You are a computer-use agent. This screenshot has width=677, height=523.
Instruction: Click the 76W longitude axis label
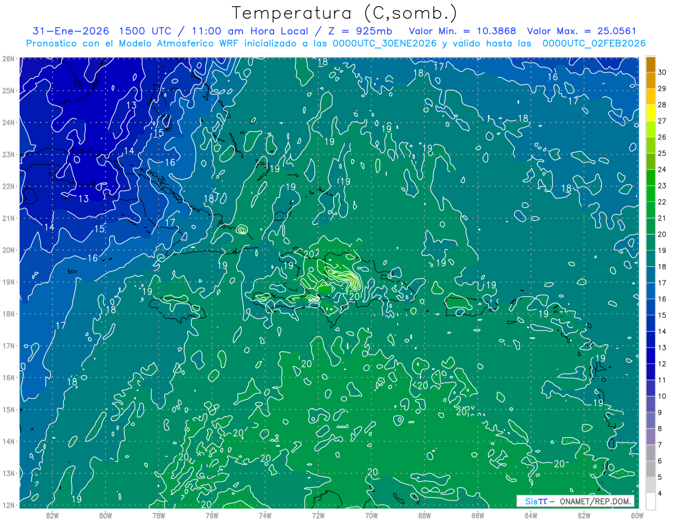212,515
